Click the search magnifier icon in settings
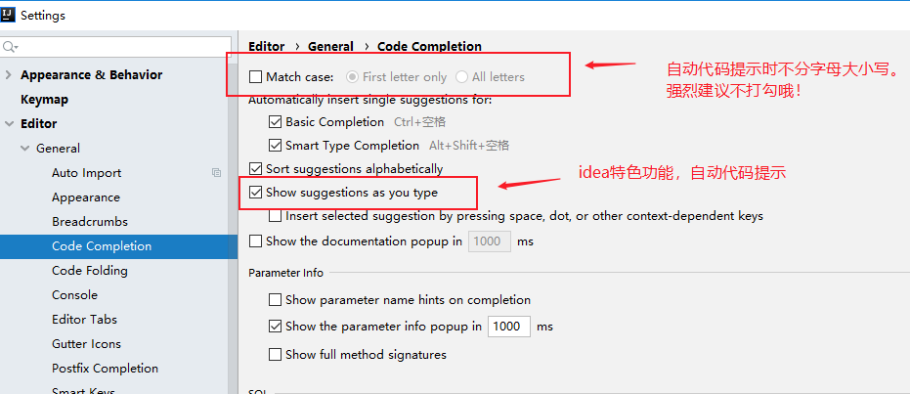 pos(10,46)
